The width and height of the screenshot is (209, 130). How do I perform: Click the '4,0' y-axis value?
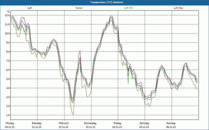[8, 88]
